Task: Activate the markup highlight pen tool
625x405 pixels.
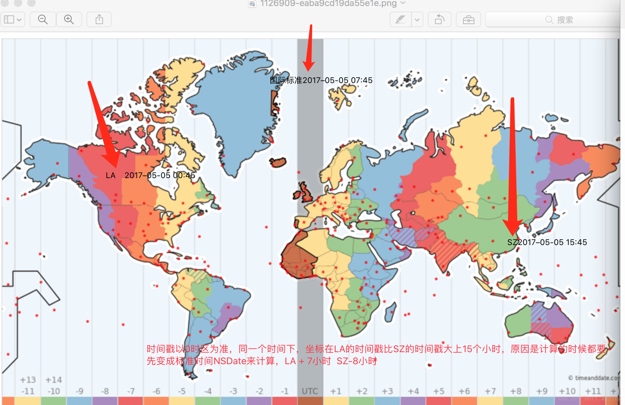Action: 400,20
